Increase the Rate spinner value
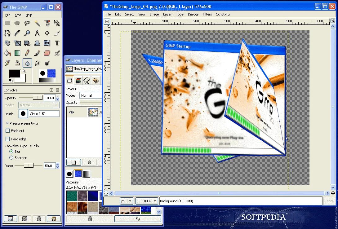The height and width of the screenshot is (229, 338). pyautogui.click(x=58, y=164)
